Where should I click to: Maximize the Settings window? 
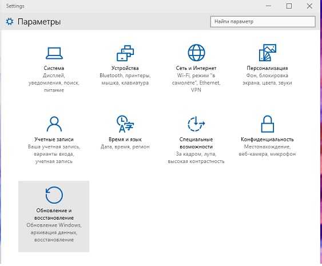click(289, 6)
